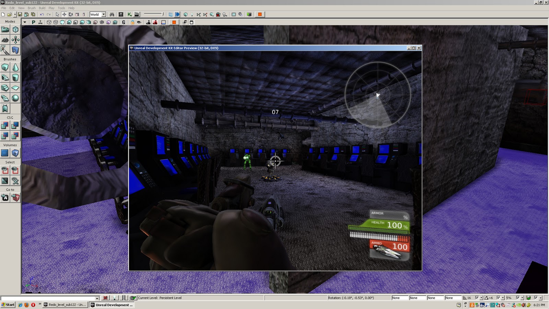Click the Tools menu item
Image resolution: width=549 pixels, height=309 pixels.
pos(61,8)
